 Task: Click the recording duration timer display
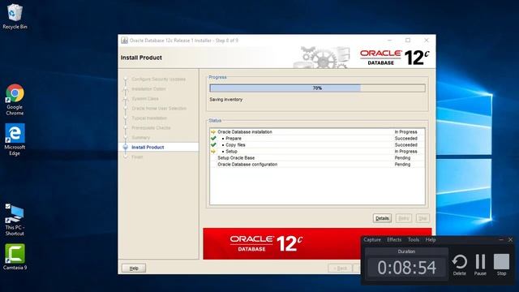(406, 268)
